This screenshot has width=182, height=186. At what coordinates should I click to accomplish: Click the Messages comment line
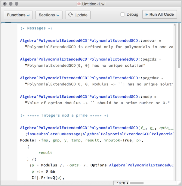[x=36, y=28]
